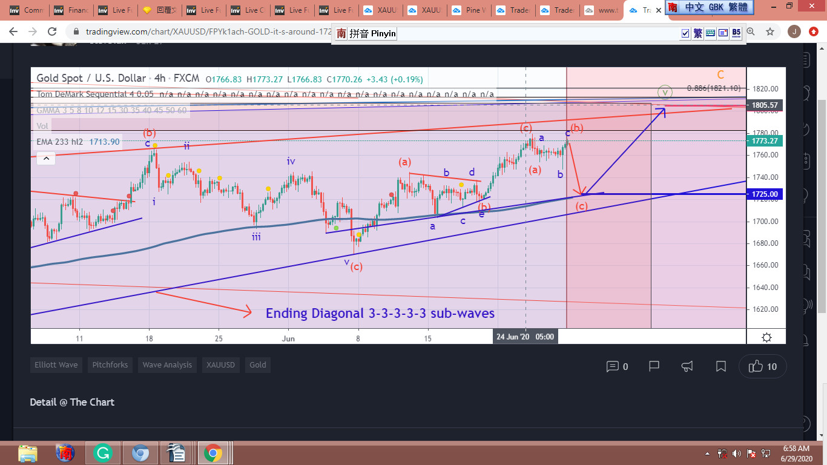Toggle the 繁 traditional character button
The image size is (827, 465).
click(697, 33)
